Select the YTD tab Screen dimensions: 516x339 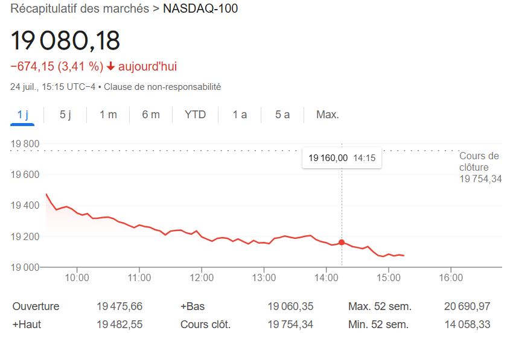tap(195, 115)
